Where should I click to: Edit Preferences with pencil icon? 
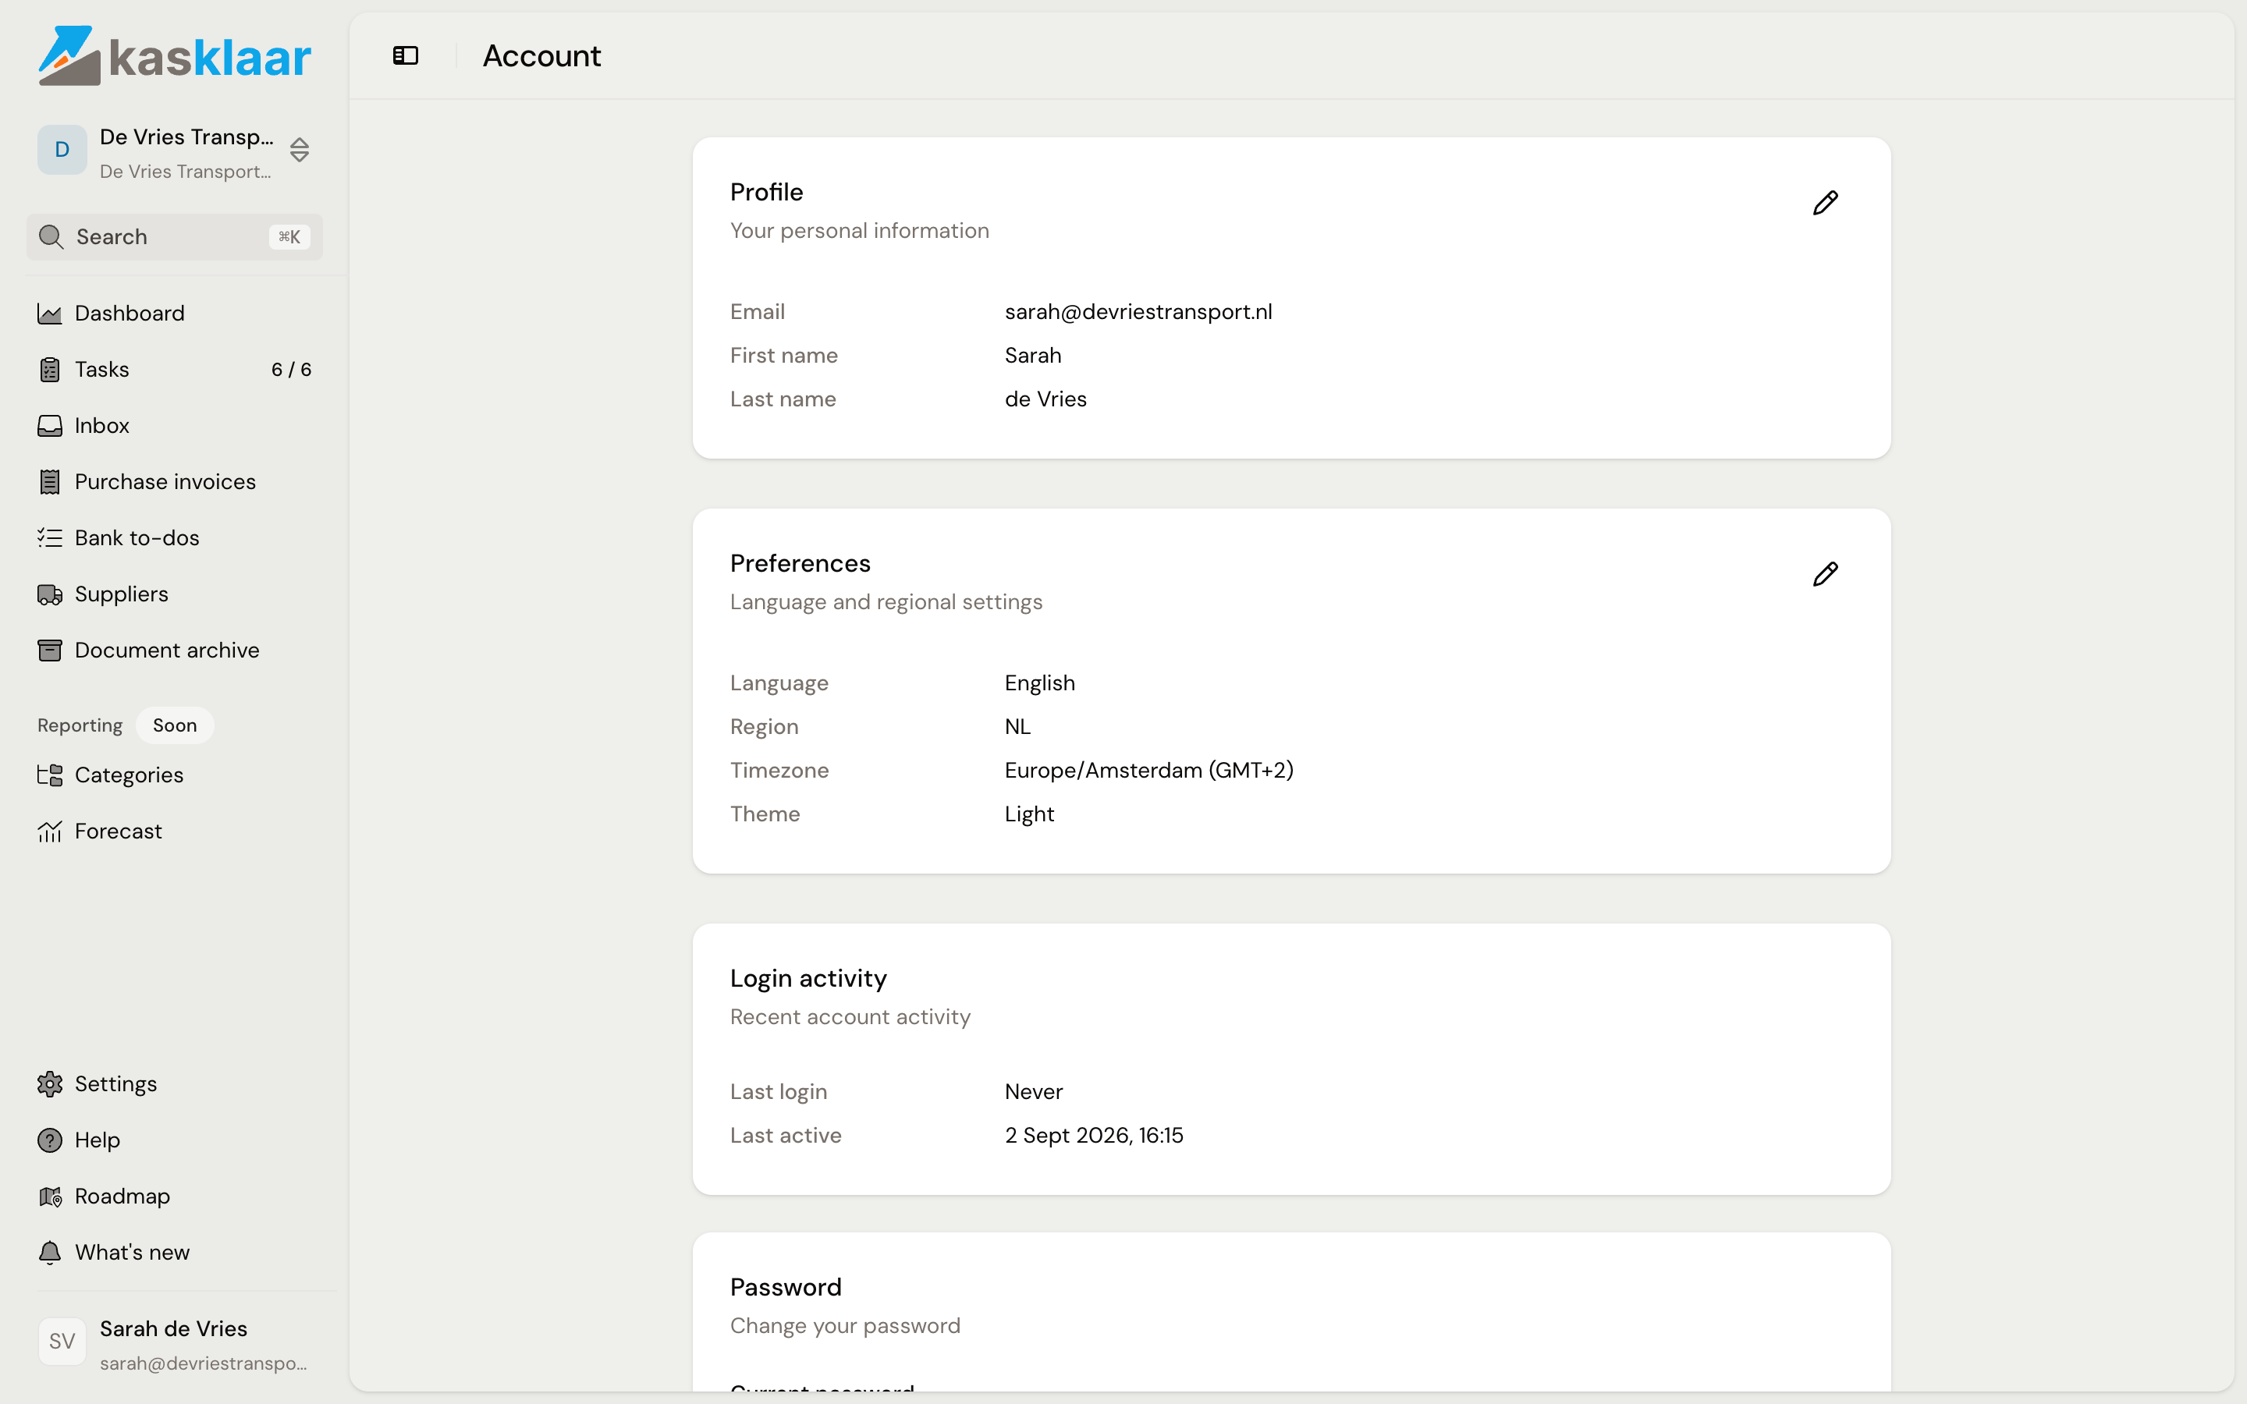point(1825,574)
